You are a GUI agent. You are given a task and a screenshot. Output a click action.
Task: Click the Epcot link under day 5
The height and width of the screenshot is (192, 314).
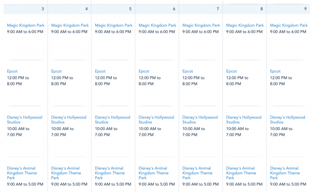click(x=100, y=71)
